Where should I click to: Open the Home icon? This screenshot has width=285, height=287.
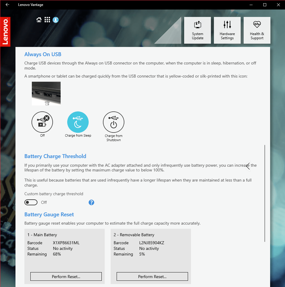pos(39,20)
